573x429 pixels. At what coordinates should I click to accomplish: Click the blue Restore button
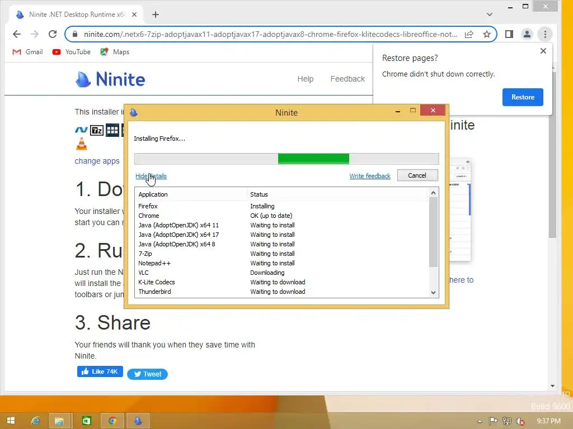[x=523, y=97]
